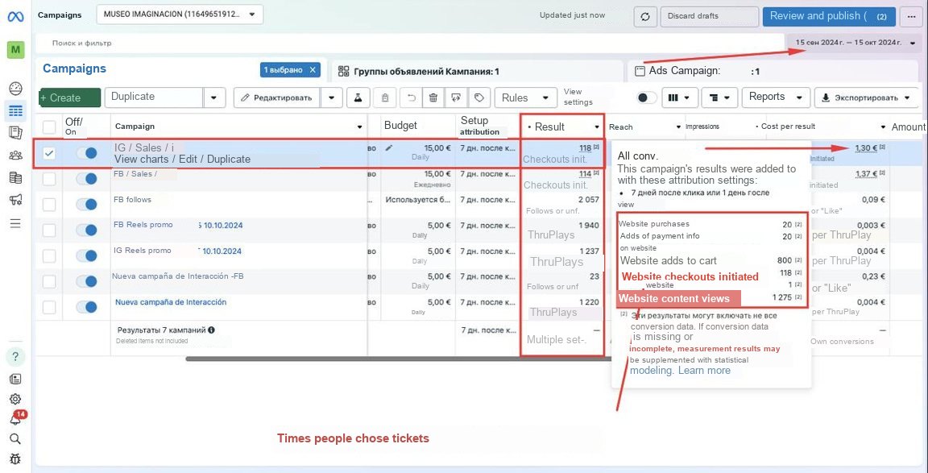This screenshot has width=928, height=473.
Task: Open the Rules dropdown
Action: tap(526, 98)
